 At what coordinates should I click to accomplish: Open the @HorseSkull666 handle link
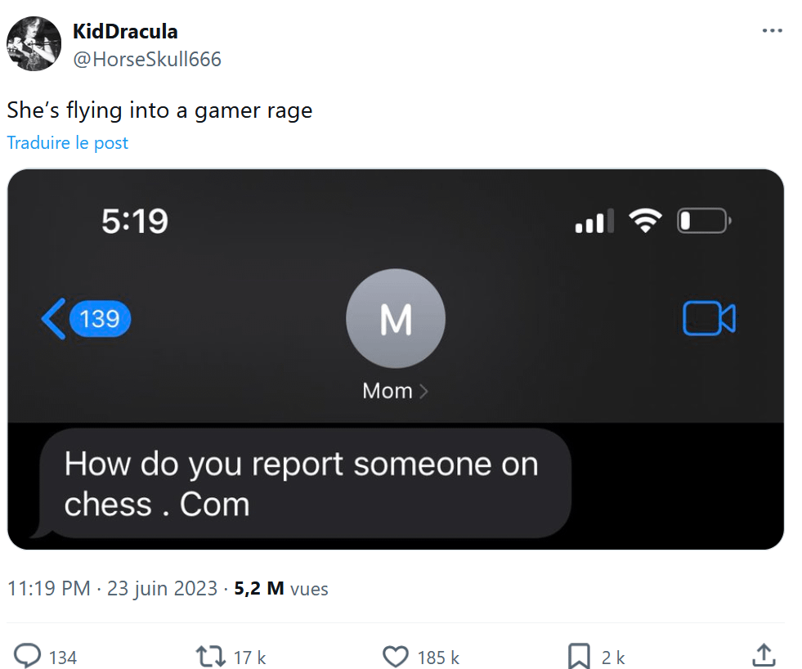pos(147,59)
